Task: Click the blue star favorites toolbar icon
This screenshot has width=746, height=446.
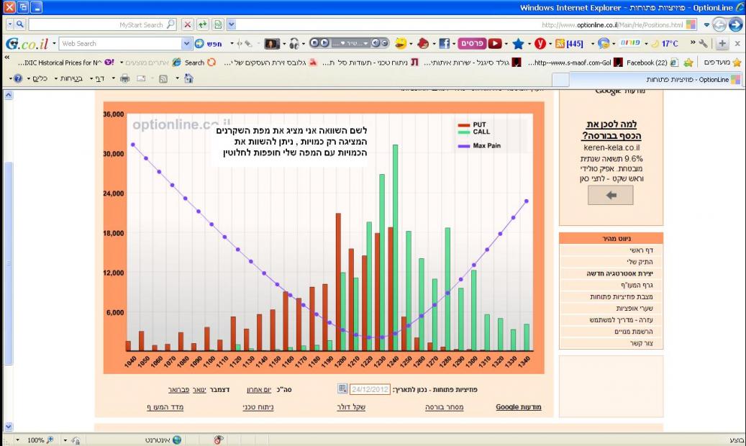Action: coord(518,44)
